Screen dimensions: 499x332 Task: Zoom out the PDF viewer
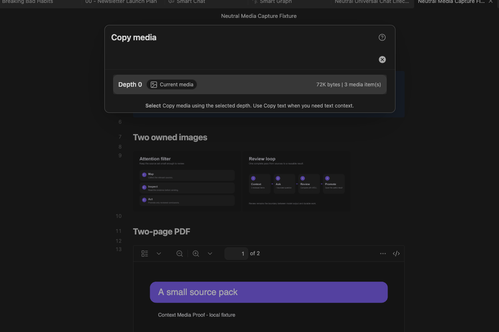tap(180, 254)
